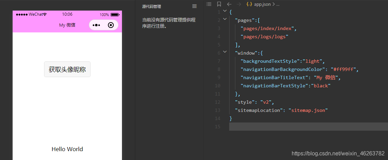Screen dimensions: 388x160
Task: Click the "pages" key on line 2
Action: coord(245,20)
